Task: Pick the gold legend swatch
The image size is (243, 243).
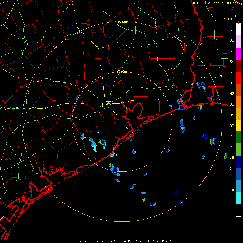Action: tap(238, 114)
